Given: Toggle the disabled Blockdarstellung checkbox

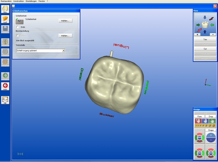Looking at the screenshot, I should [x=17, y=35].
